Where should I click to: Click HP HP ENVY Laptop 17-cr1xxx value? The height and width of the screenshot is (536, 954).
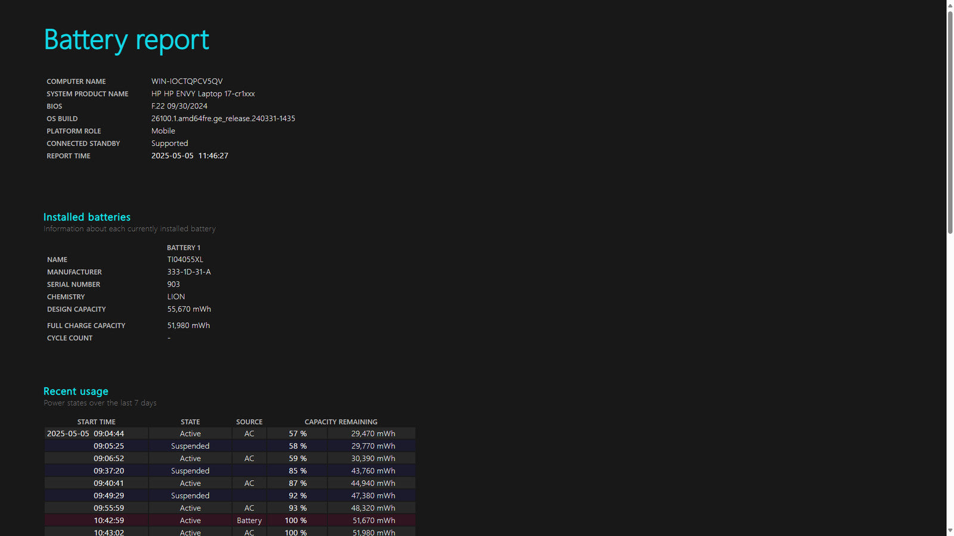pos(203,94)
